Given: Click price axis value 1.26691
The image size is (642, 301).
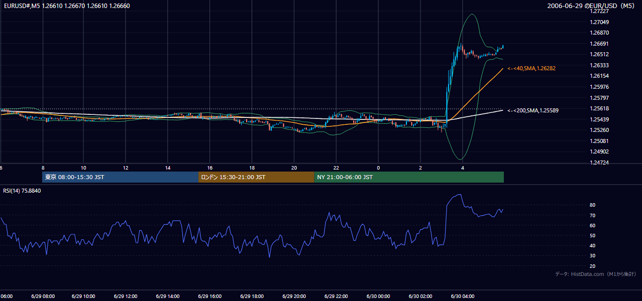Looking at the screenshot, I should 599,44.
